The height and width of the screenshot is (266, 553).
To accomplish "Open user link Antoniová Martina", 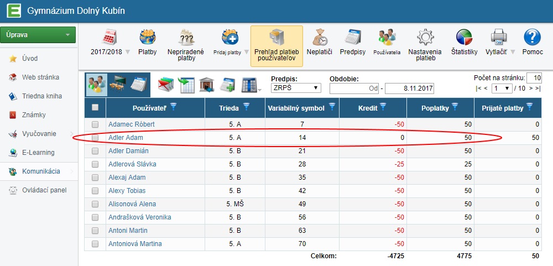I will point(135,244).
